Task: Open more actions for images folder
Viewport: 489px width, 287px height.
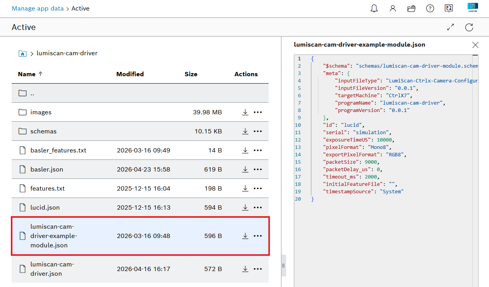Action: [258, 112]
